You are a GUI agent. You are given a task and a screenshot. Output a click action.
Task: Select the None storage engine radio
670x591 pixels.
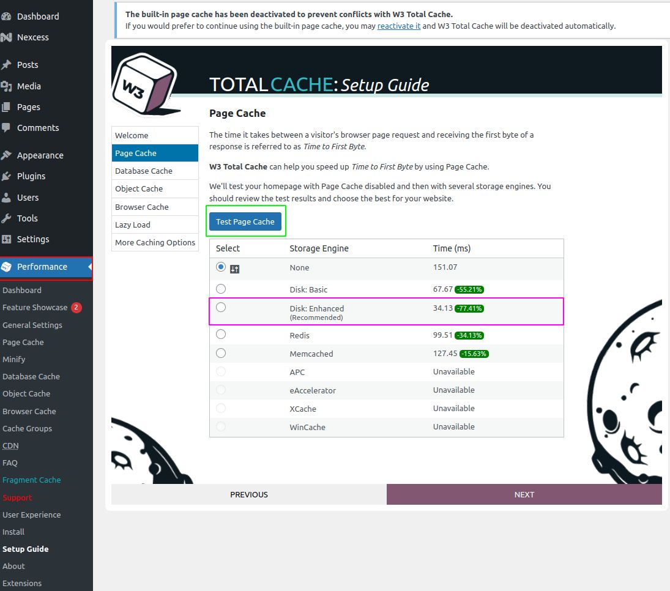pos(220,267)
